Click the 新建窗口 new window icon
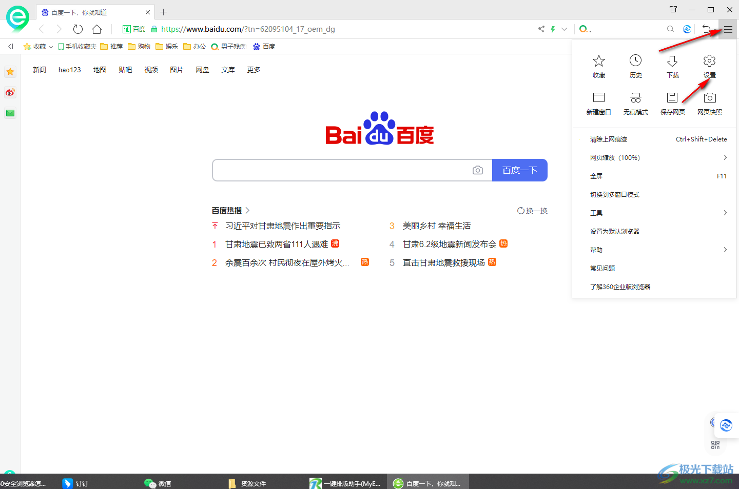 pos(599,97)
